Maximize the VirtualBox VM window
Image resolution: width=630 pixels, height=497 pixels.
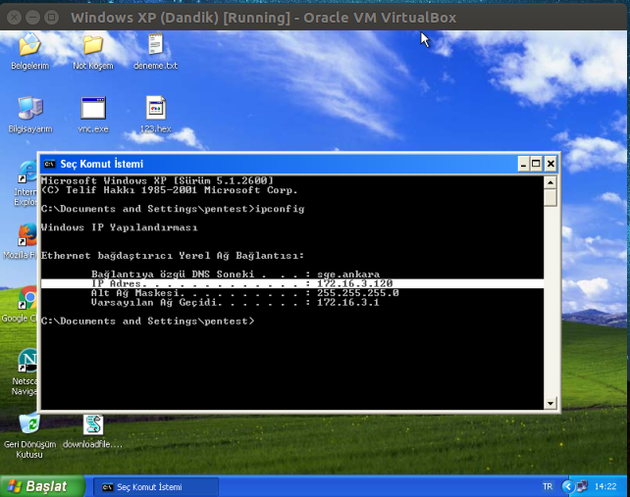coord(51,18)
